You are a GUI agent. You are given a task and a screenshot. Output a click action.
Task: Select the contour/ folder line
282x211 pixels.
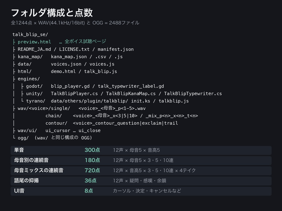pyautogui.click(x=56, y=123)
